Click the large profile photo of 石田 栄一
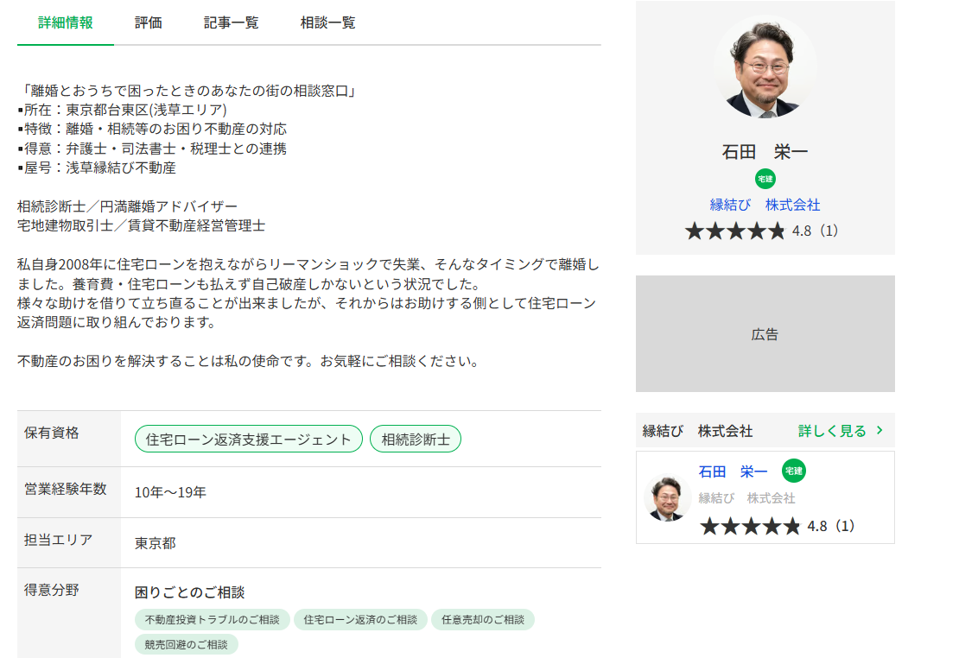978x658 pixels. 765,66
